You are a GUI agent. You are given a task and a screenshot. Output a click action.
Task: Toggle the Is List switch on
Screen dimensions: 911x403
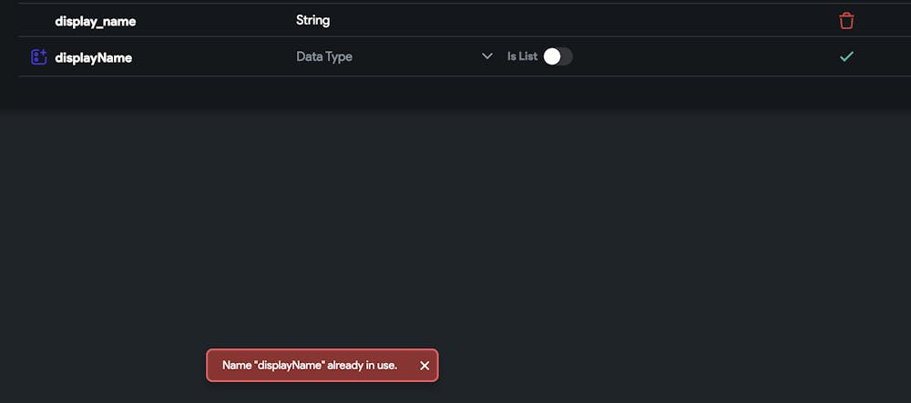(x=558, y=56)
